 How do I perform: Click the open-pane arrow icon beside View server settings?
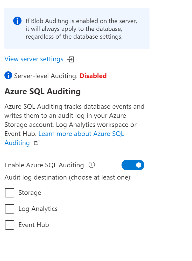(70, 59)
